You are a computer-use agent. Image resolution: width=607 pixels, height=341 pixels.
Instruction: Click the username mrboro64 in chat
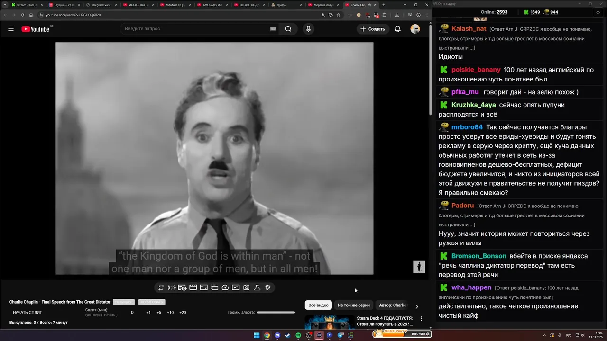tap(467, 127)
